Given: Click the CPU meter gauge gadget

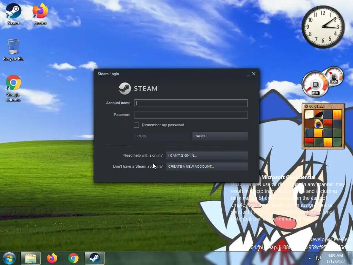Looking at the screenshot, I should tap(315, 85).
